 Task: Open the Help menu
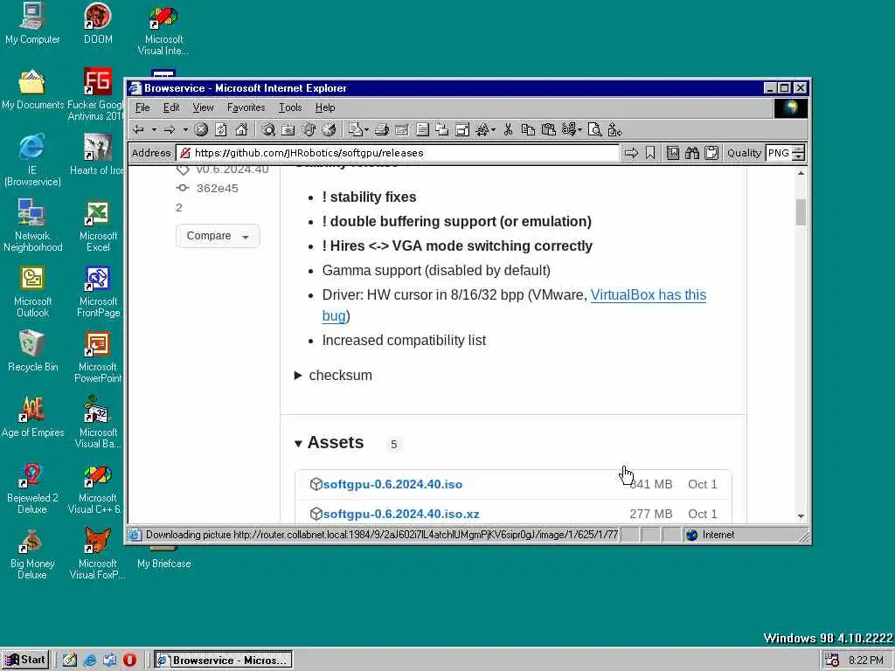click(x=325, y=107)
